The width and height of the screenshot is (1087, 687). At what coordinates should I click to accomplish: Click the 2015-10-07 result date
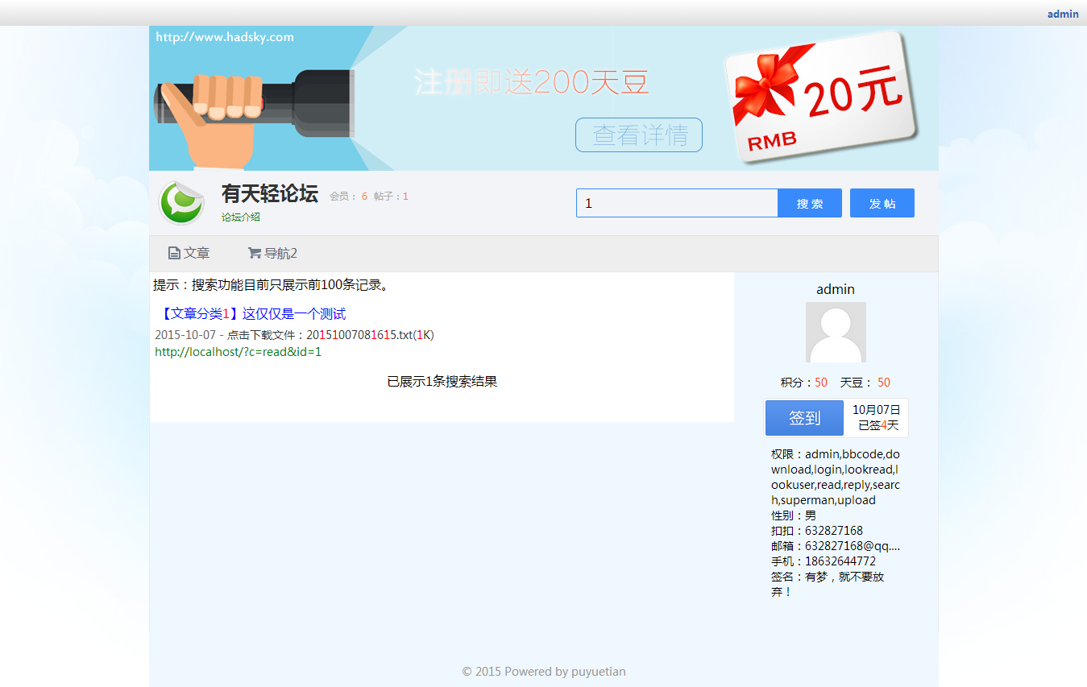(x=185, y=335)
